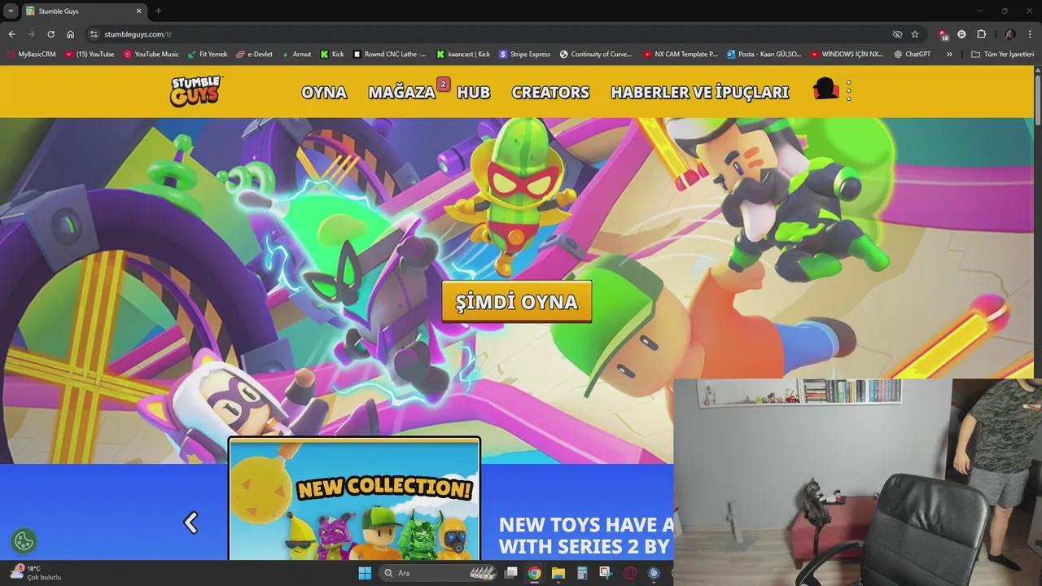Open the three-dot menu beside avatar
1042x586 pixels.
tap(849, 90)
